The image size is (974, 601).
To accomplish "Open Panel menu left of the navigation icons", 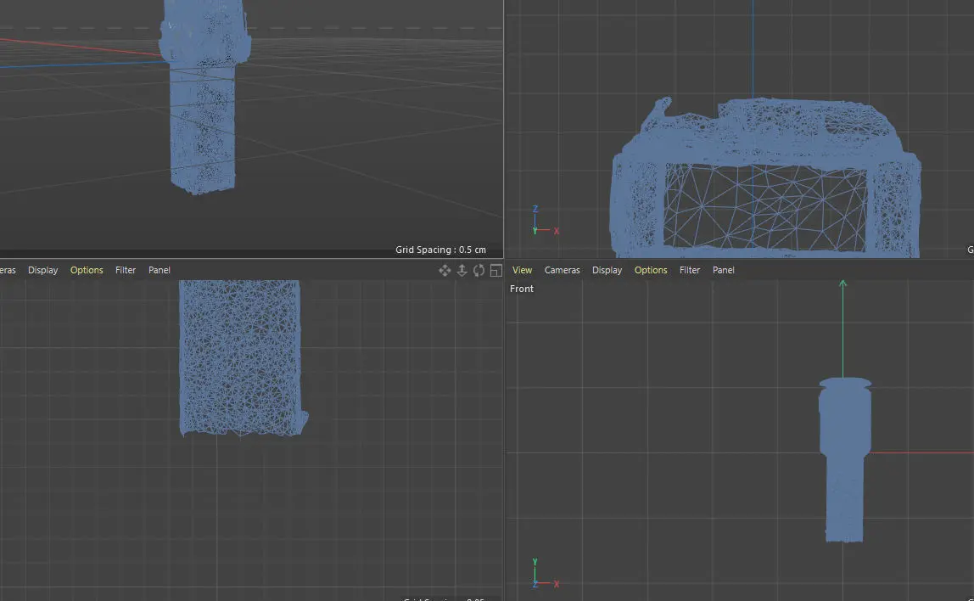I will (159, 270).
